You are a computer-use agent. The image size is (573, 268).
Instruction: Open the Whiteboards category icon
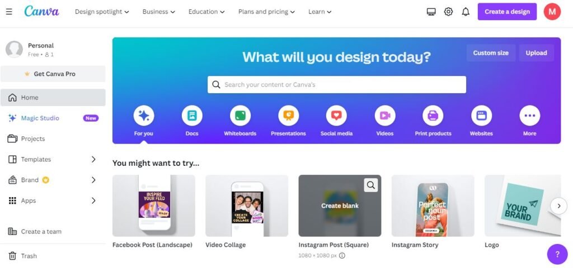click(x=240, y=116)
